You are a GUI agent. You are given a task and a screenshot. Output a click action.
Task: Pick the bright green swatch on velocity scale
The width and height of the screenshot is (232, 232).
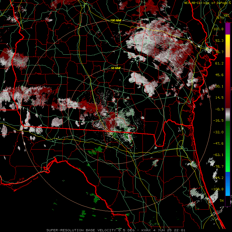[228, 167]
